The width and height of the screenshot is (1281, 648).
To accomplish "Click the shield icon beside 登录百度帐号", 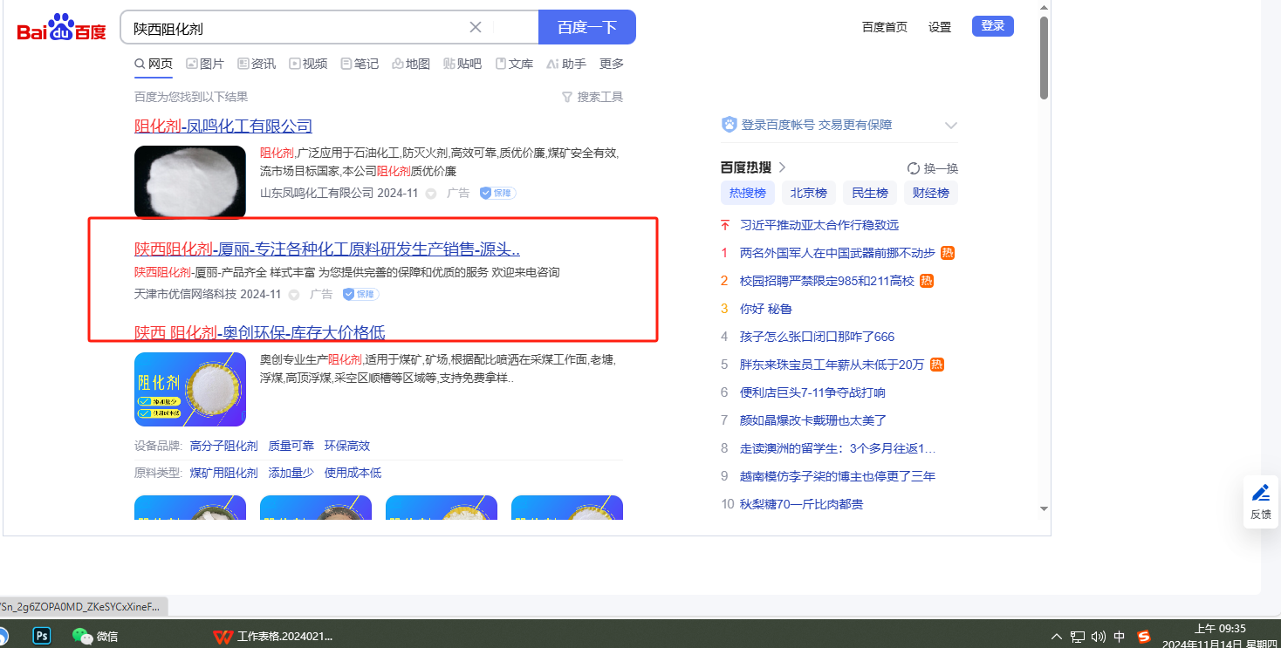I will (x=730, y=125).
